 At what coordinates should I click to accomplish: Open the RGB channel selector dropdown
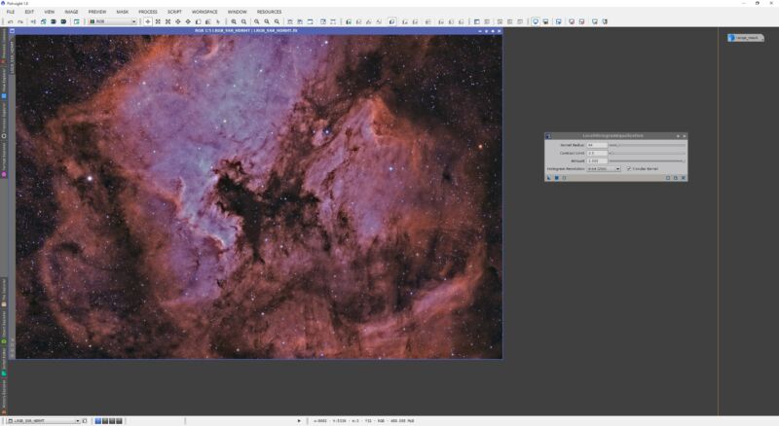point(113,21)
